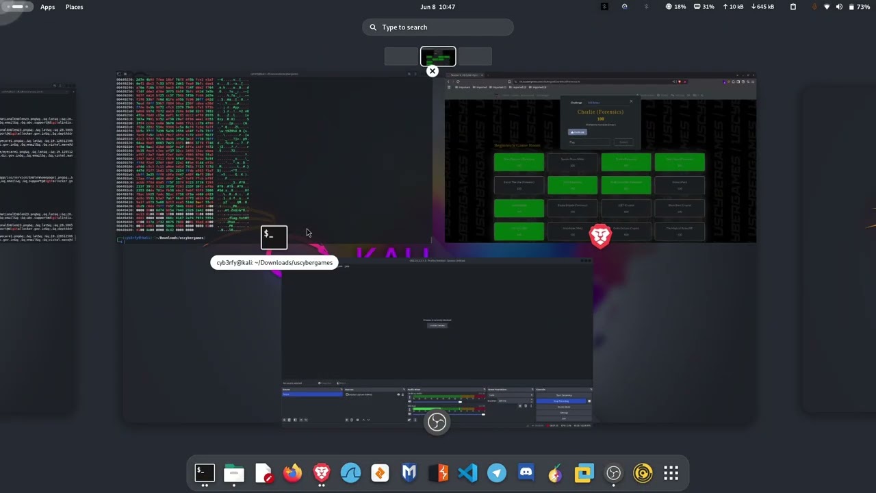The height and width of the screenshot is (493, 876).
Task: Click download speed 645 kB indicator
Action: coord(763,7)
